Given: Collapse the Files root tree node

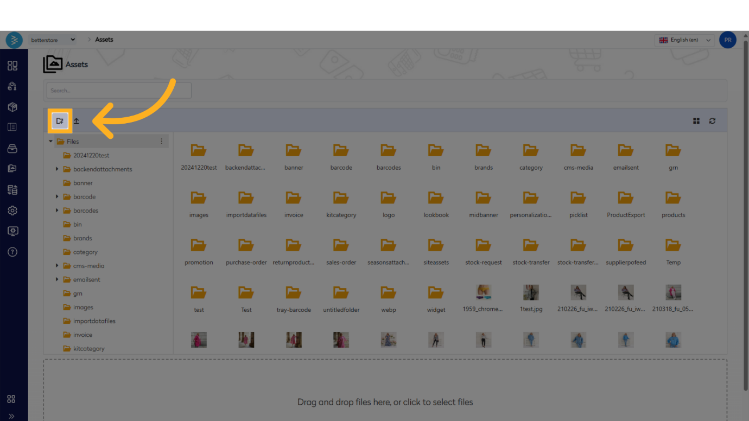Looking at the screenshot, I should [51, 142].
